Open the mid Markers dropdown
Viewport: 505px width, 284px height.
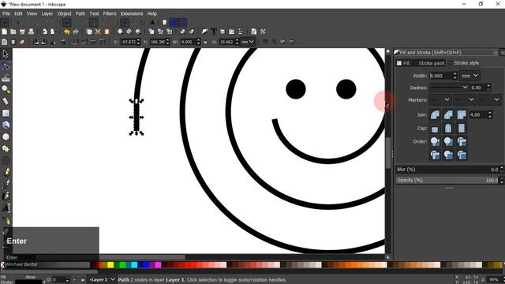click(464, 100)
